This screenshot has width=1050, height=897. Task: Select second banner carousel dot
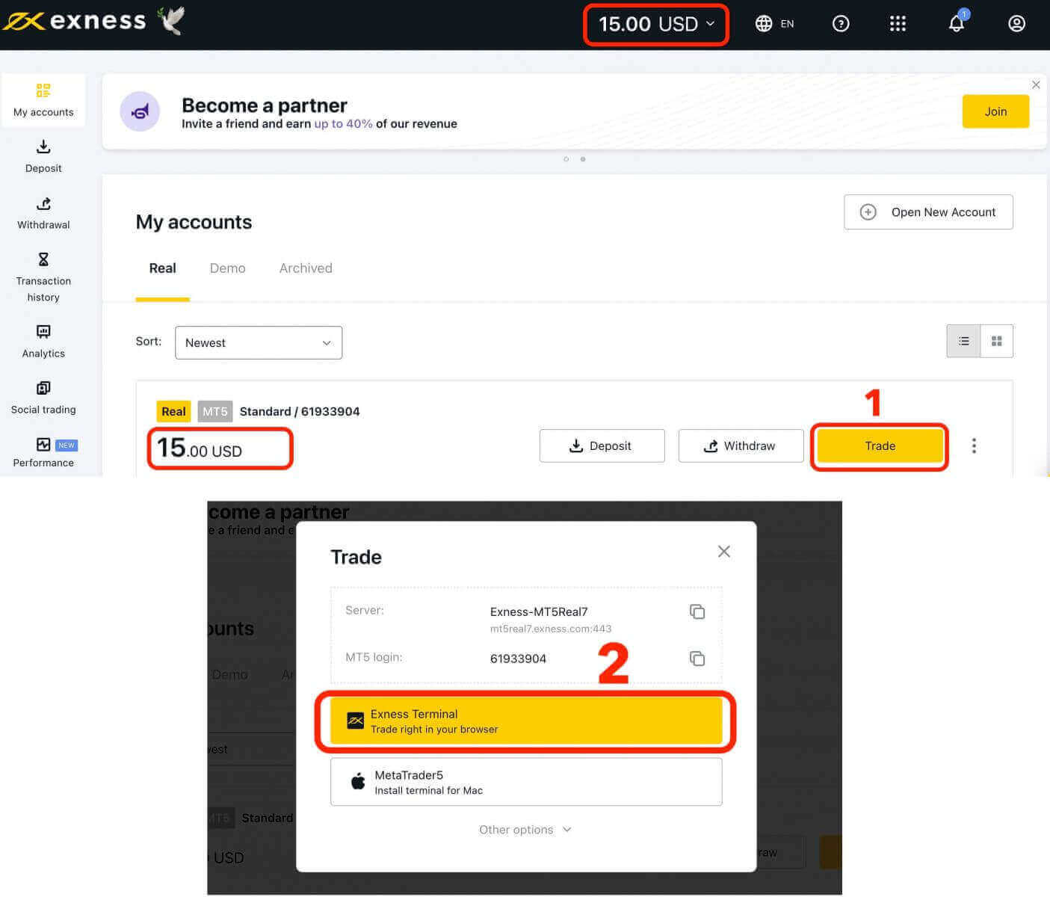click(583, 159)
